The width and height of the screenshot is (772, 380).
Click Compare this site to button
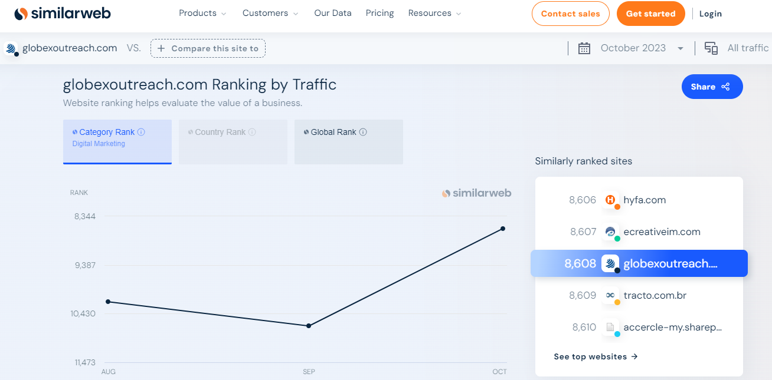[x=208, y=48]
